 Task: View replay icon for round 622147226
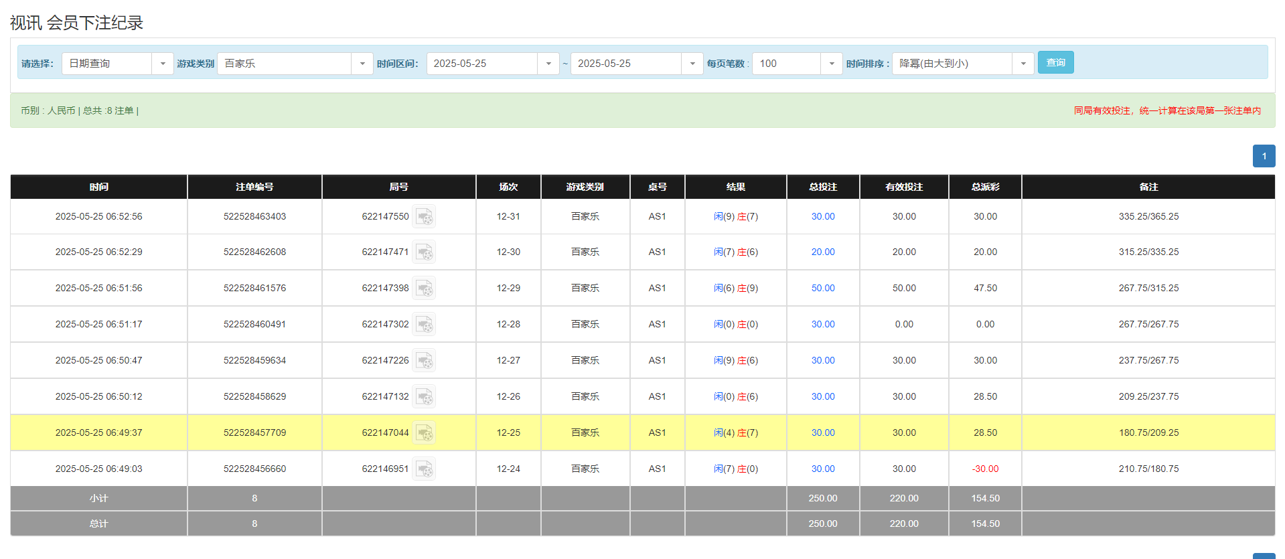423,361
